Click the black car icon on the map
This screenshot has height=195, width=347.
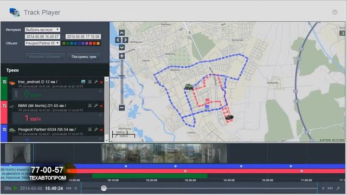pos(229,117)
